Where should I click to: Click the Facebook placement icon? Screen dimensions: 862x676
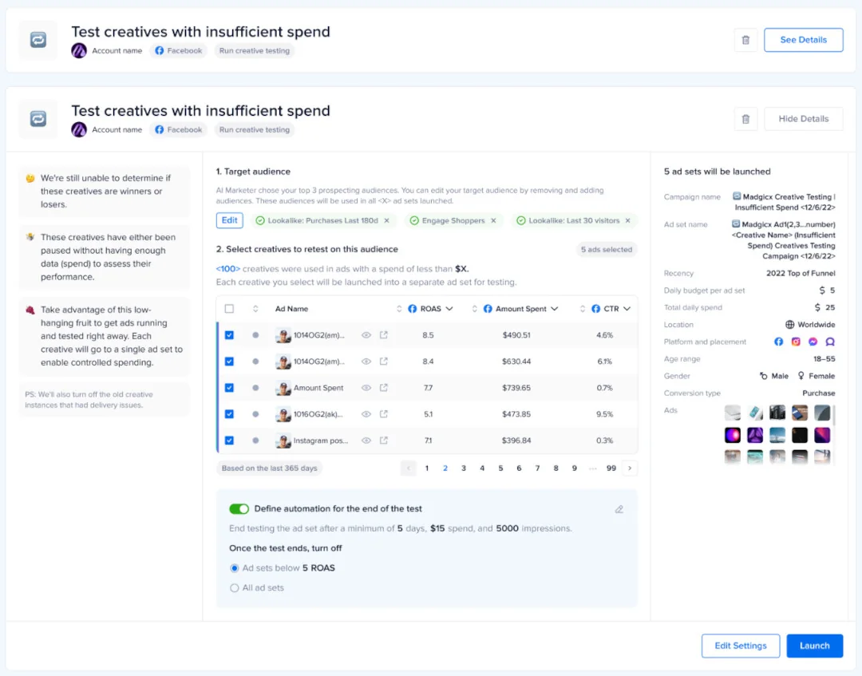[x=778, y=342]
